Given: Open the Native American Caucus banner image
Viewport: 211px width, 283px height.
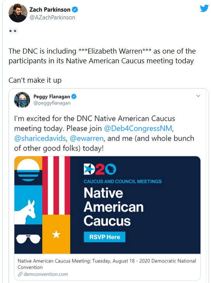Looking at the screenshot, I should click(107, 205).
